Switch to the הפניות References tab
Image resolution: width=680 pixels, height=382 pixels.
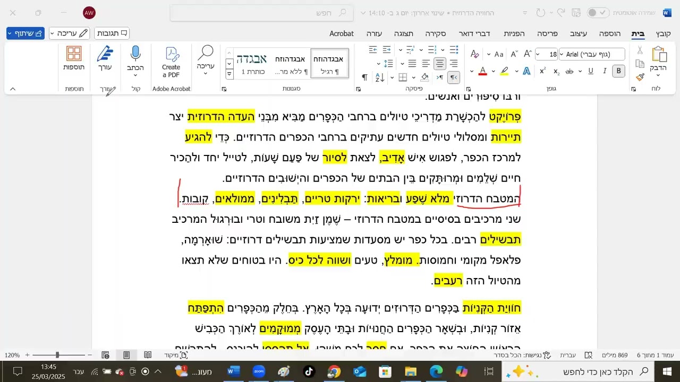click(514, 33)
